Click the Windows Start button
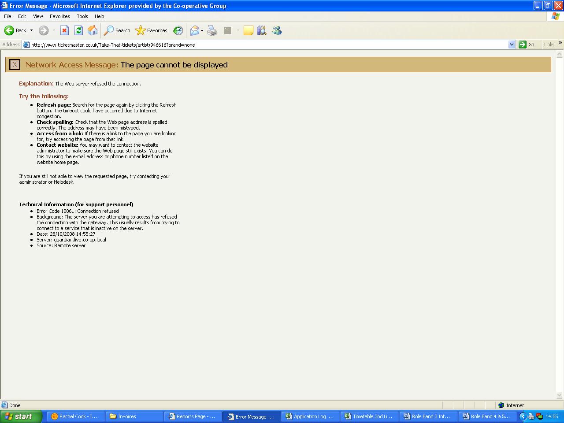Viewport: 564px width, 423px height. [21, 416]
